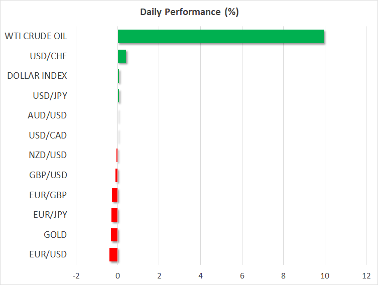The image size is (378, 285).
Task: Select the EUR/USD category label
Action: click(x=48, y=254)
